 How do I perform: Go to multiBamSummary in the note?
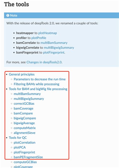(54, 43)
